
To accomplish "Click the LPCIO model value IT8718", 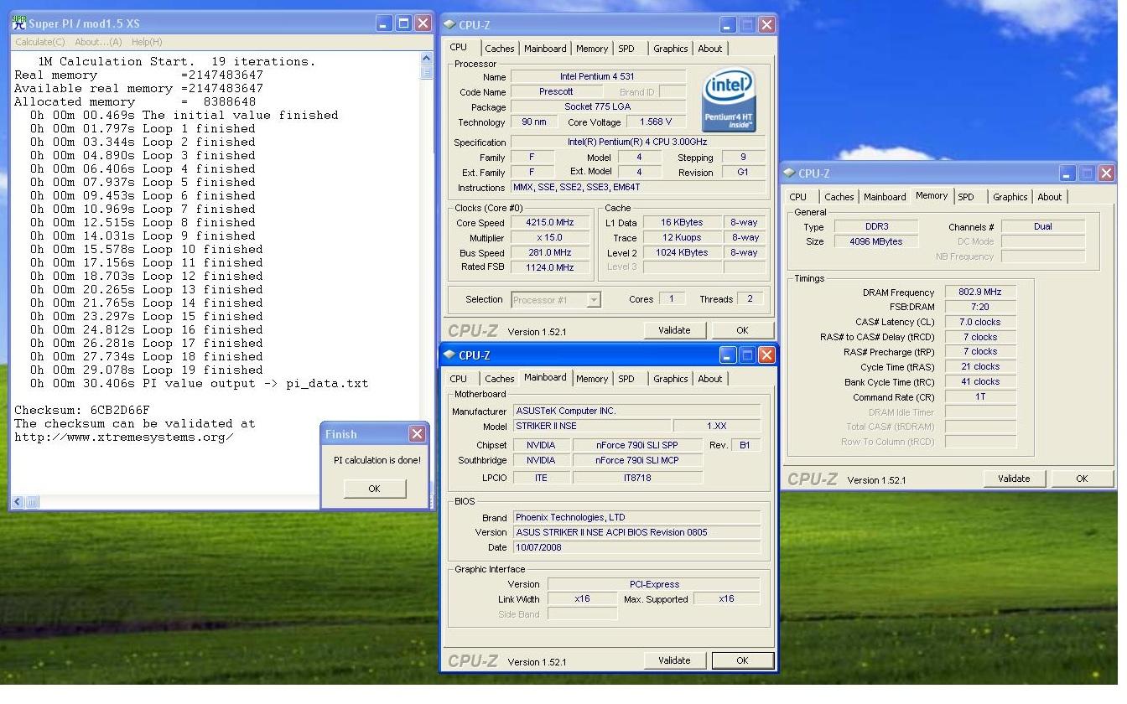I will [x=637, y=479].
